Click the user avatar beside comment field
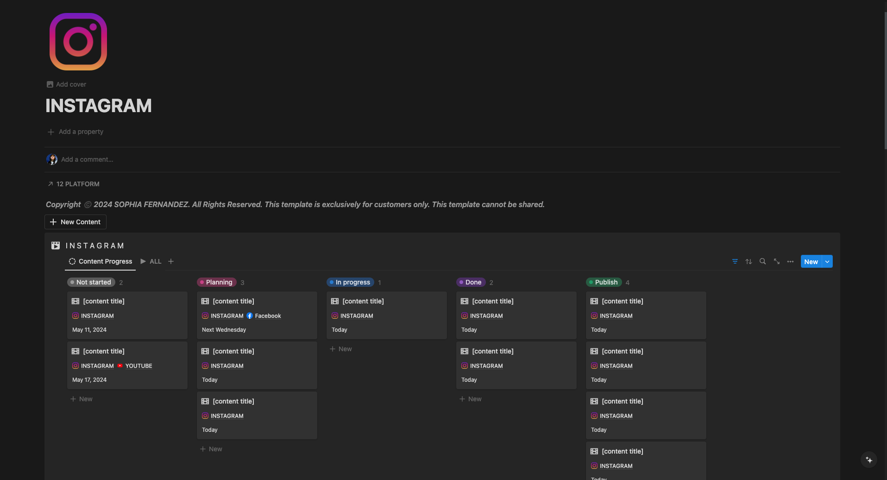 [52, 159]
